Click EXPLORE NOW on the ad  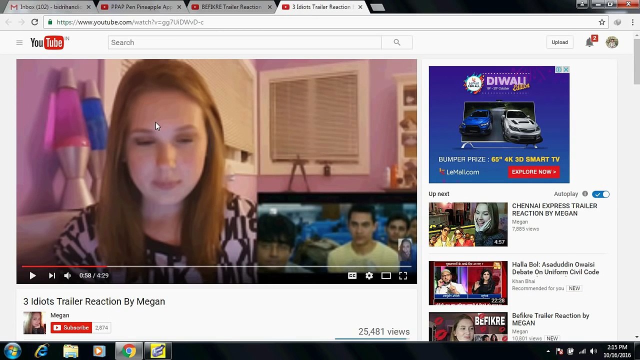pyautogui.click(x=534, y=172)
